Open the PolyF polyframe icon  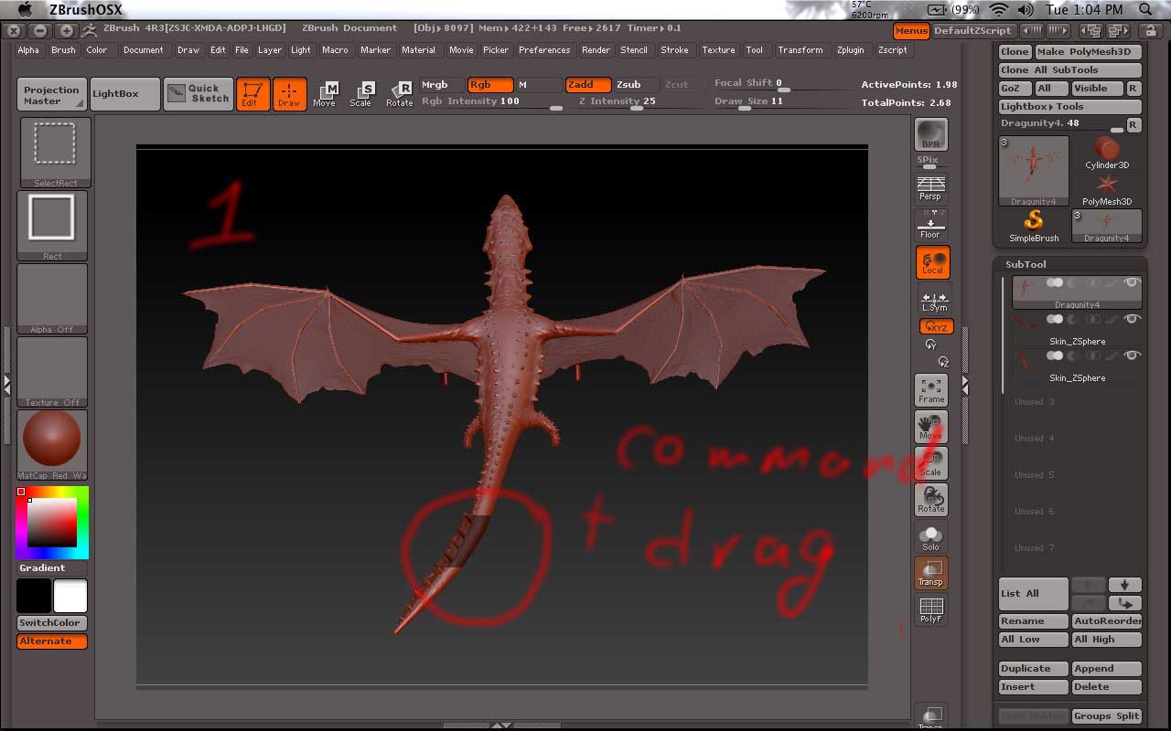(930, 609)
